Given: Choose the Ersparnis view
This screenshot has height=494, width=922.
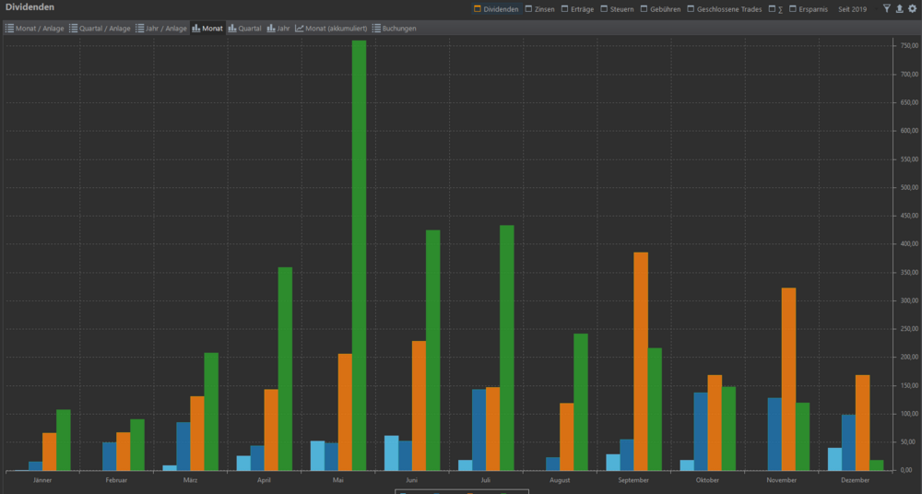Looking at the screenshot, I should (808, 9).
